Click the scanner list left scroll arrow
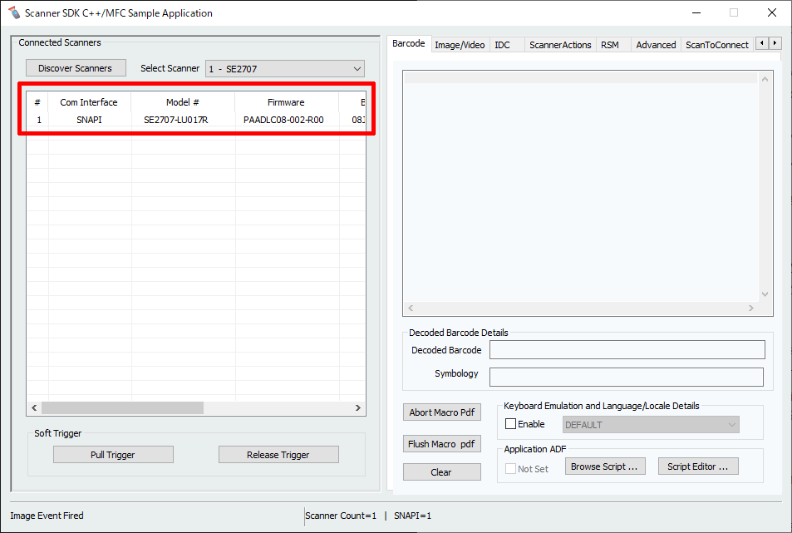Screen dimensions: 792x533 coord(34,407)
